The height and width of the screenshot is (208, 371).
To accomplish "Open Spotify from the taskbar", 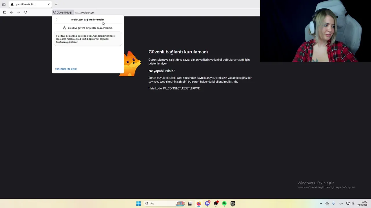I will [x=224, y=203].
